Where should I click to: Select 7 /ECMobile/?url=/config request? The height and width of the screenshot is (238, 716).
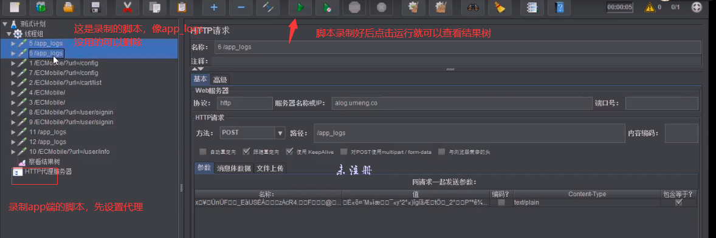click(x=63, y=73)
